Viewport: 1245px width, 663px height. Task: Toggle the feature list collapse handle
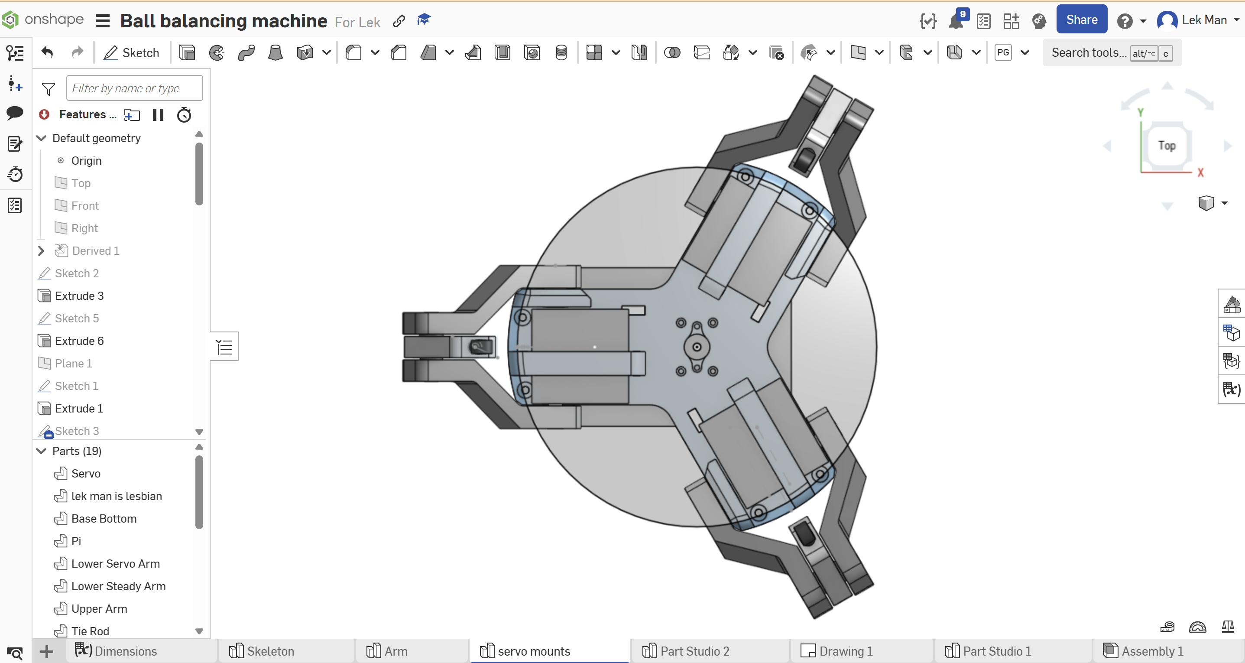pos(225,347)
